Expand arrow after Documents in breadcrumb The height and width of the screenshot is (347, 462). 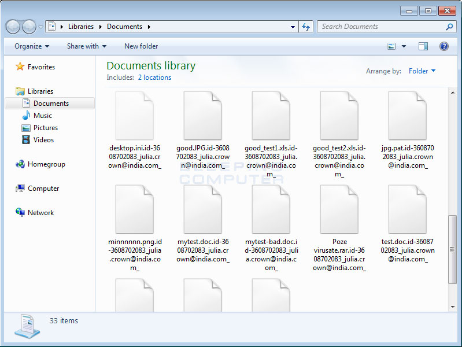(149, 27)
